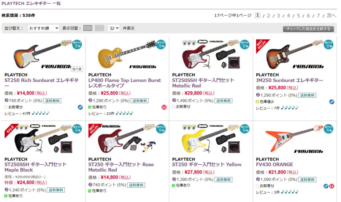Click red round icon on FV430 ORANGE
The image size is (341, 202).
pos(332,186)
